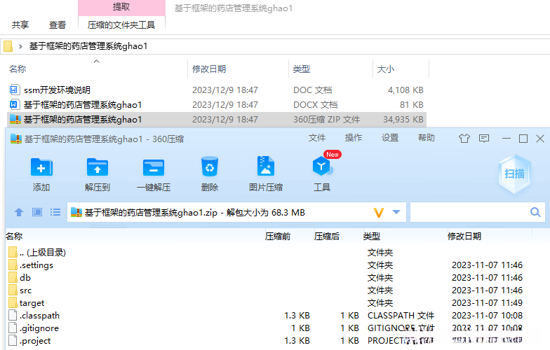This screenshot has height=350, width=550.
Task: Switch to list view mode in 360压缩
Action: pyautogui.click(x=55, y=212)
